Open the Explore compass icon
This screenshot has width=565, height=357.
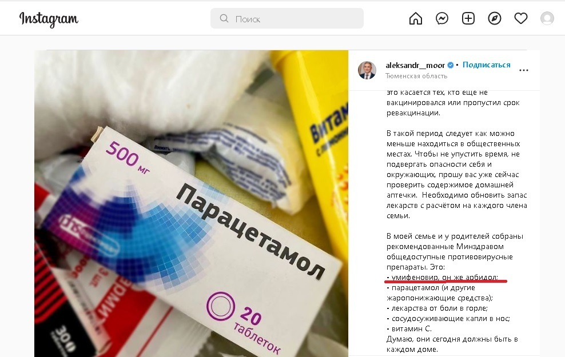coord(494,18)
